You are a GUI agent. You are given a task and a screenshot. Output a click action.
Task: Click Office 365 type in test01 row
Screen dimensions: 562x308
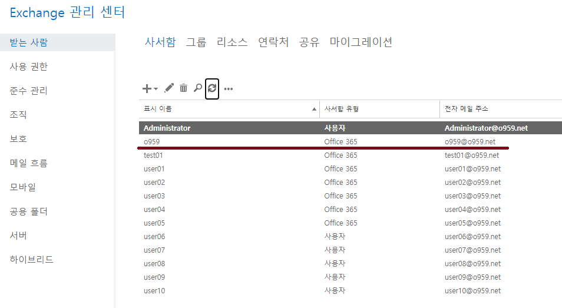coord(340,155)
